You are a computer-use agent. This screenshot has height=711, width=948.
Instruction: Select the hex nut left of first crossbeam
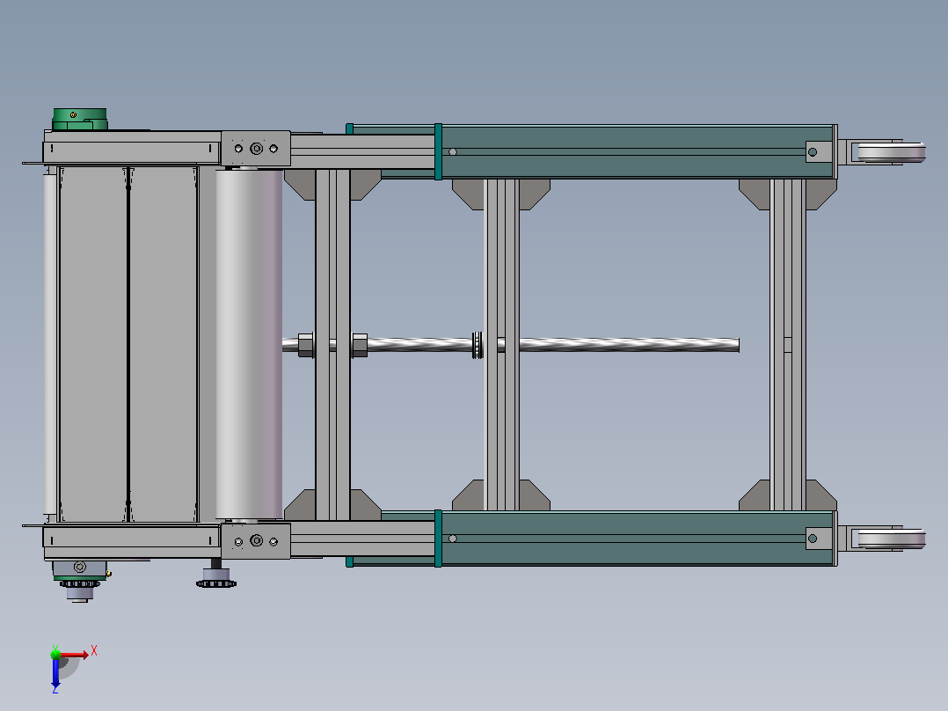tap(306, 345)
